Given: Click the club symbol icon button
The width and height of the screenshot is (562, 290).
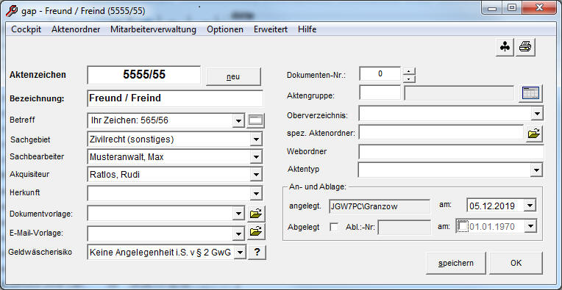Looking at the screenshot, I should [505, 47].
